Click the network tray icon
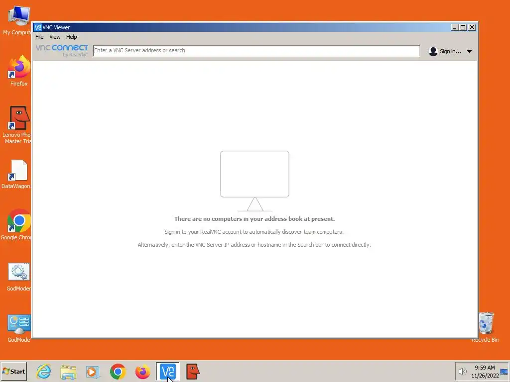This screenshot has width=510, height=382. click(505, 371)
